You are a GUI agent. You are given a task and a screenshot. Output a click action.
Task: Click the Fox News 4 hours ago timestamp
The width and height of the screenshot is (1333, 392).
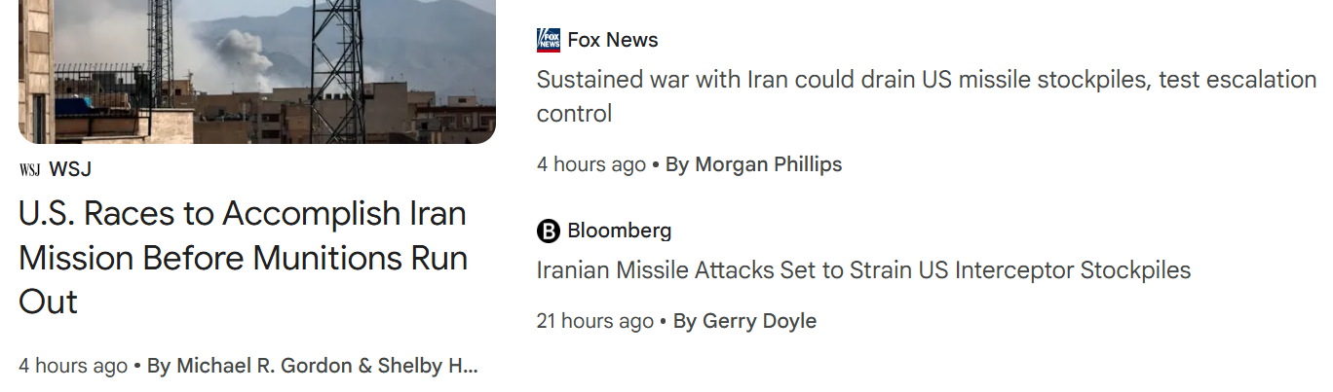pos(591,164)
